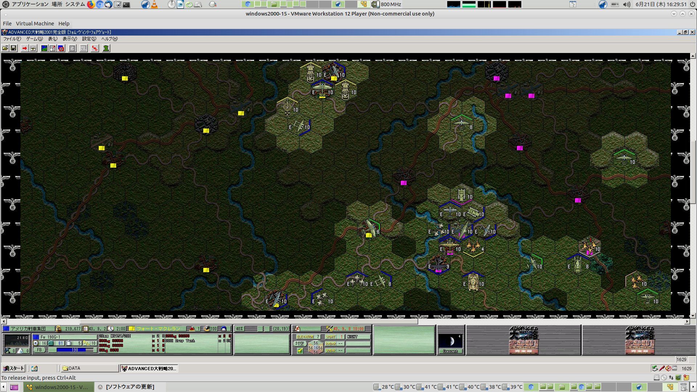
Task: Click the スタート start button
Action: 13,368
